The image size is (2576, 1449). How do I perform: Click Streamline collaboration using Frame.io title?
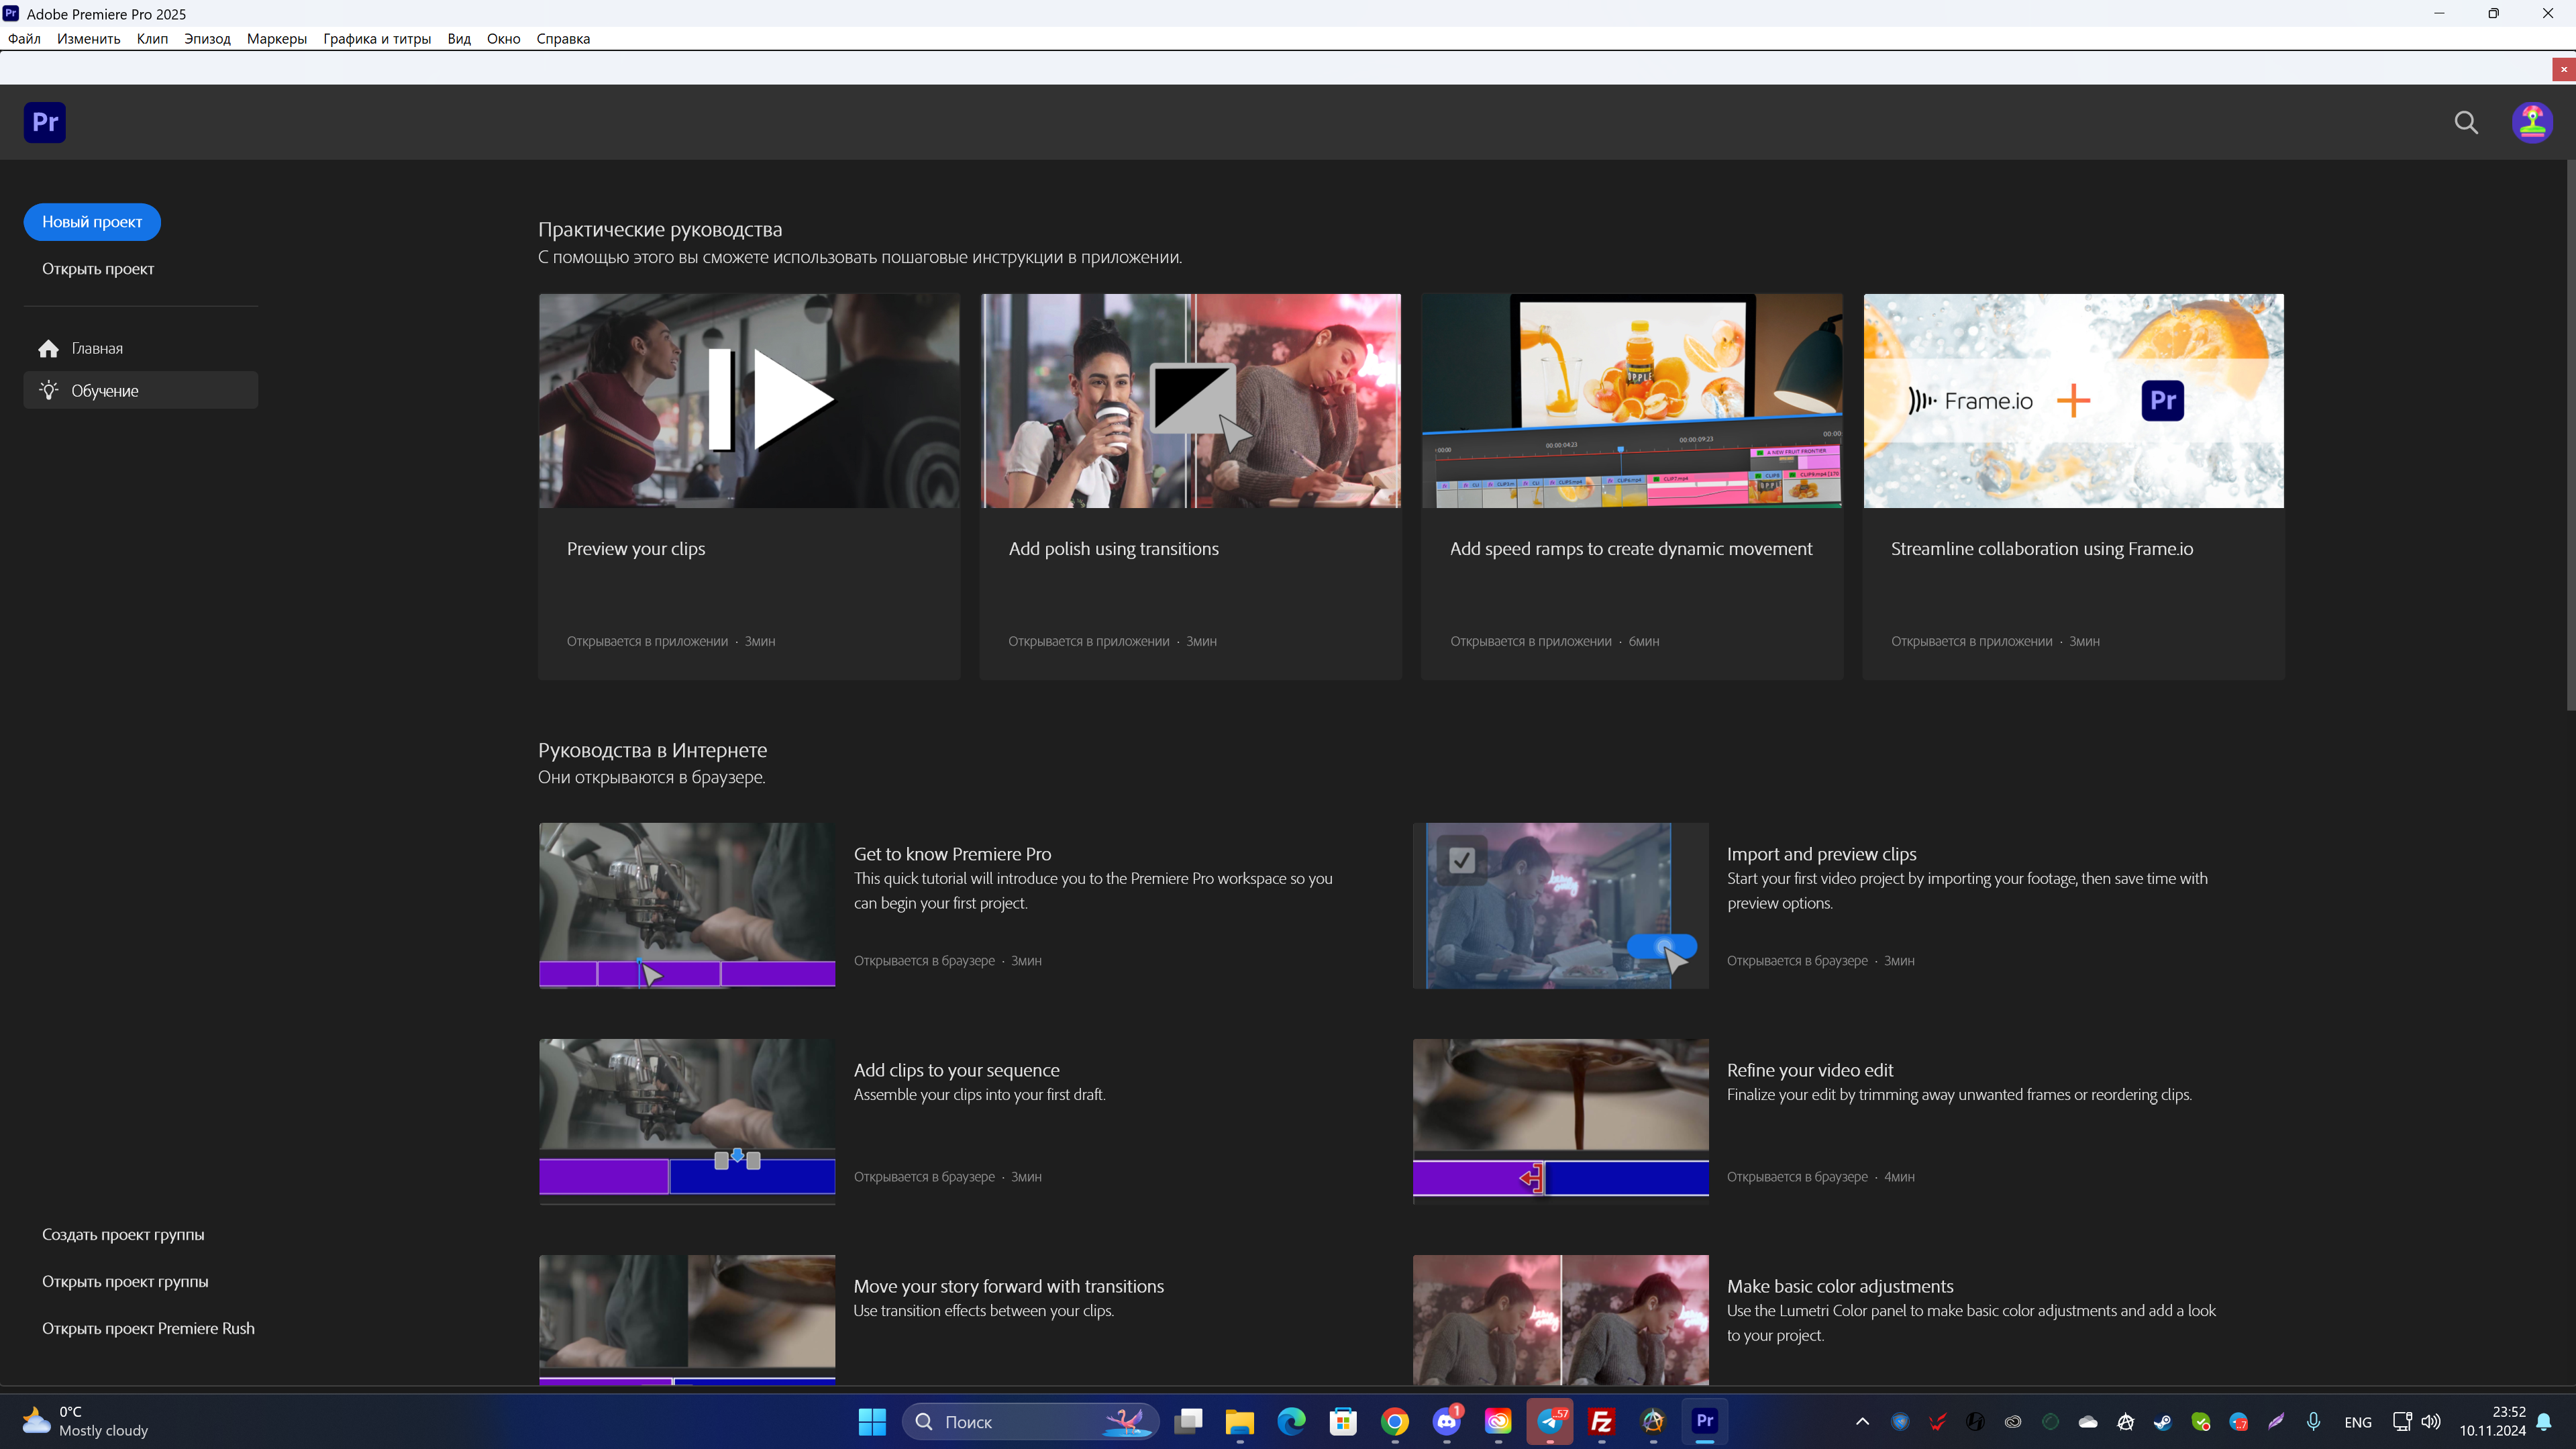point(2042,549)
